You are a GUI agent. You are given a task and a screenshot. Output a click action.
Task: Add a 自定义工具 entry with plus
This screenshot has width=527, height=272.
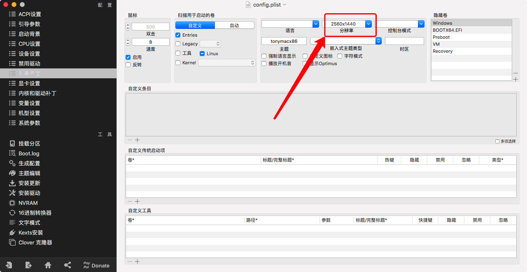(x=138, y=262)
